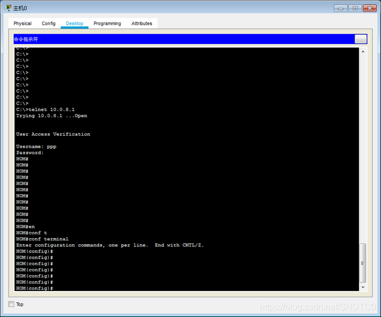Click the 'HOM#en' line

pos(25,227)
